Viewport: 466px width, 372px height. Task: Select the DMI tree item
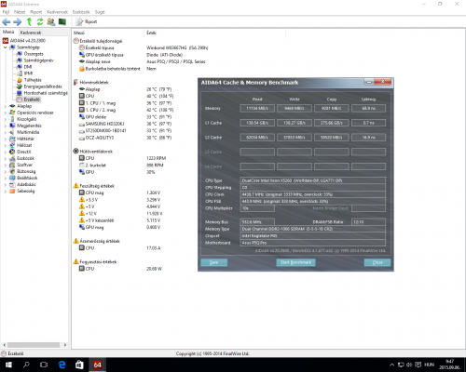[x=28, y=67]
